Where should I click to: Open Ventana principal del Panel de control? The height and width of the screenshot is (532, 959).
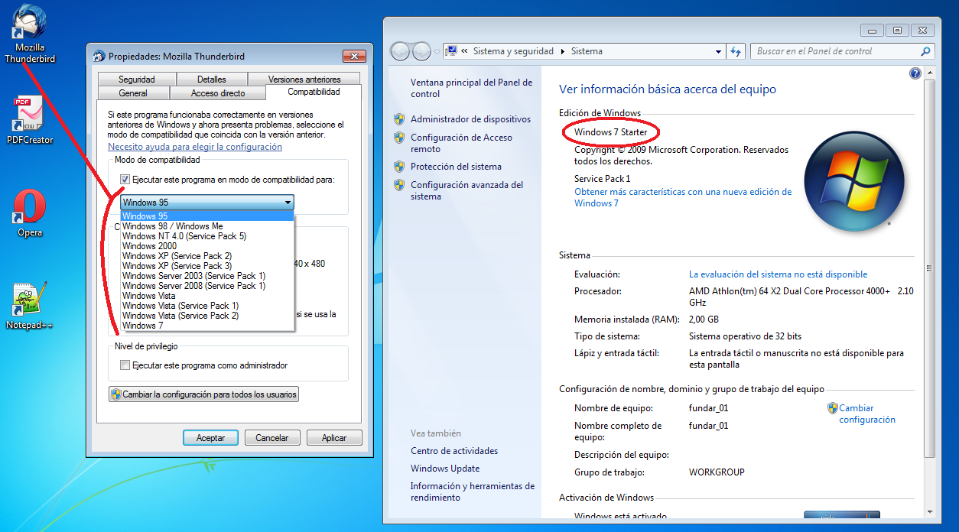point(472,89)
